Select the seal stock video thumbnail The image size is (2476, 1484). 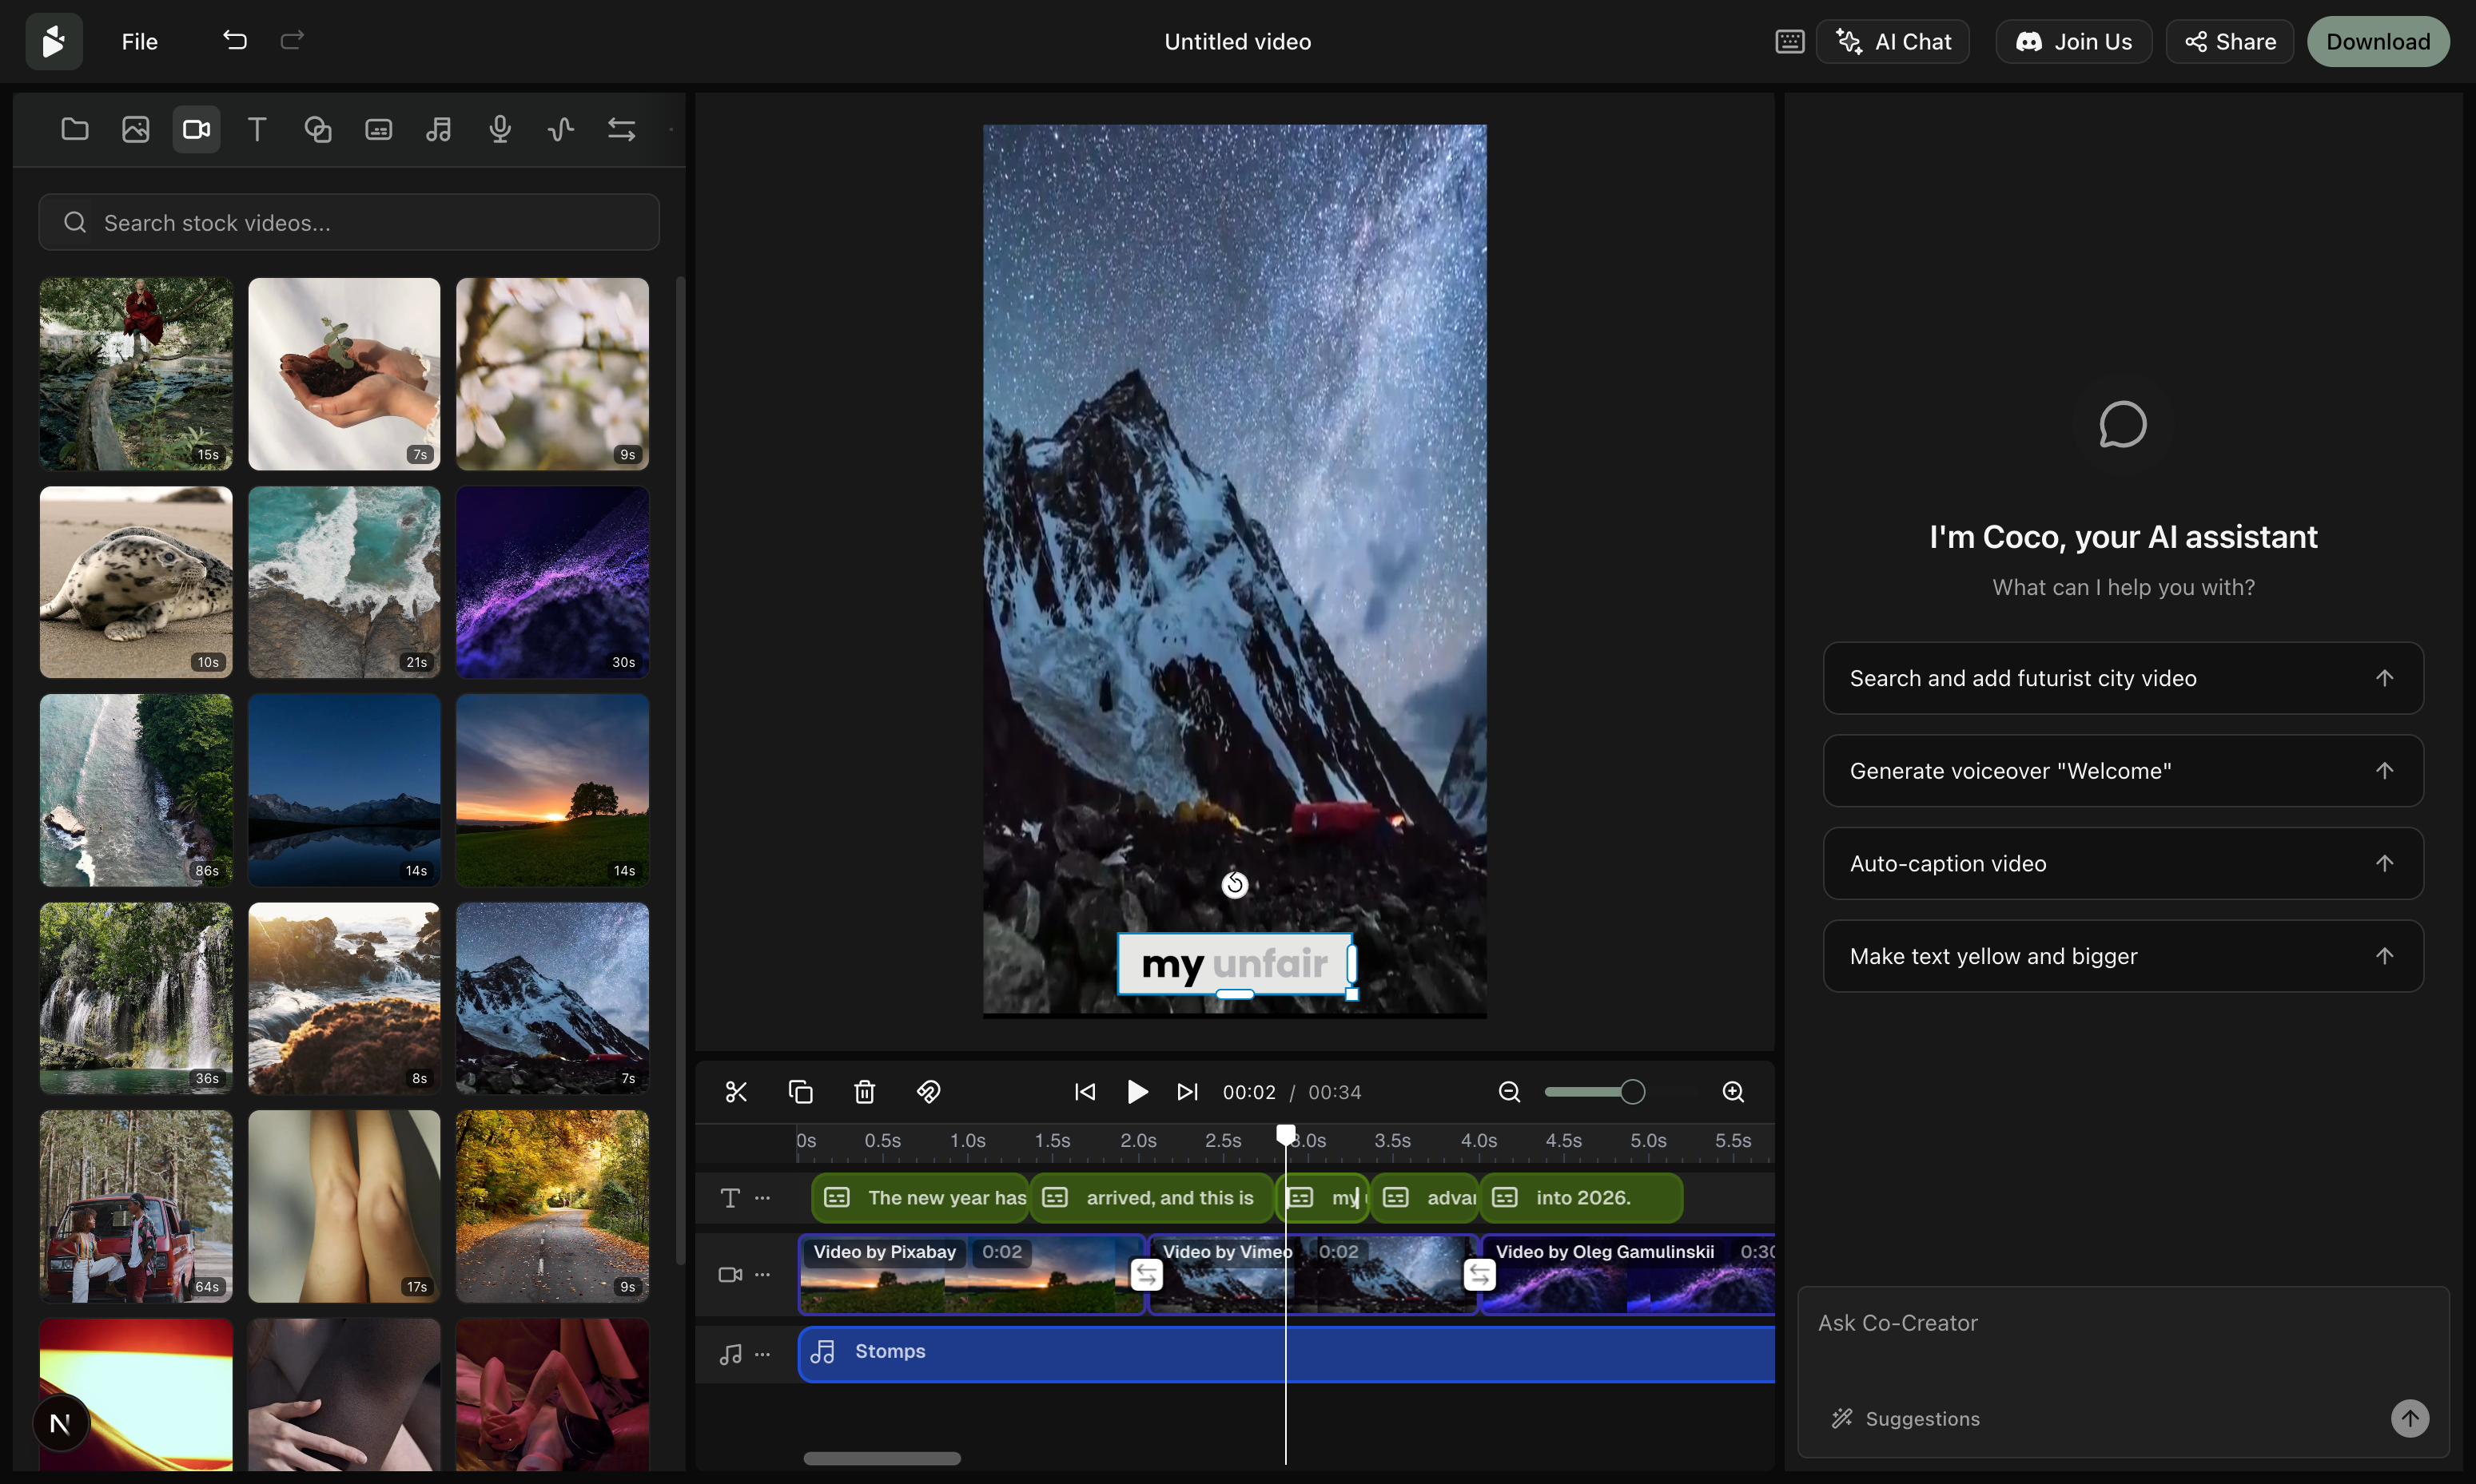coord(136,581)
